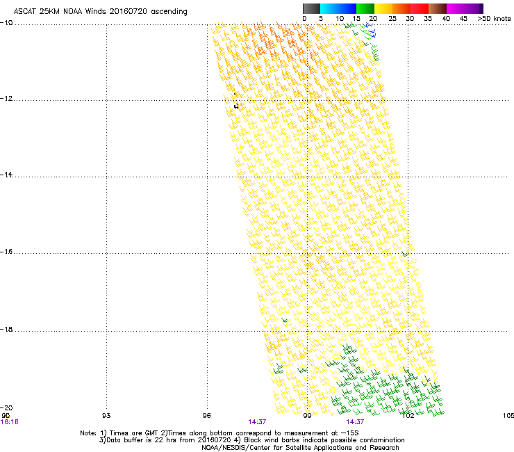
Task: Click the title "ASCAT 25KM NOAA Winds 20160720 ascending"
Action: coord(100,12)
